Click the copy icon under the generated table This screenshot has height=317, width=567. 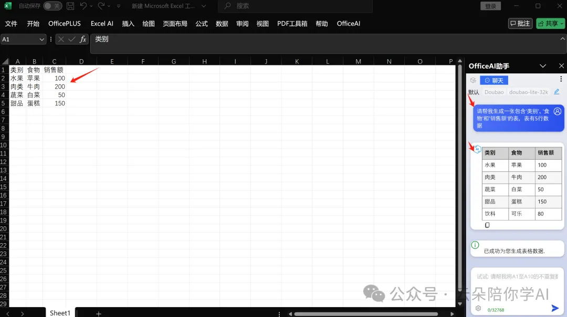[487, 225]
